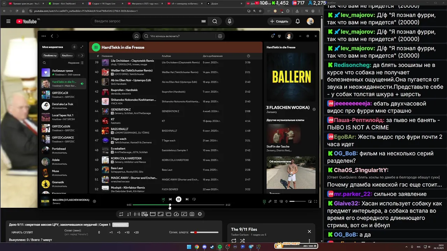Add +10 minutes to split
Screen dimensions: 447x251
(x=127, y=233)
